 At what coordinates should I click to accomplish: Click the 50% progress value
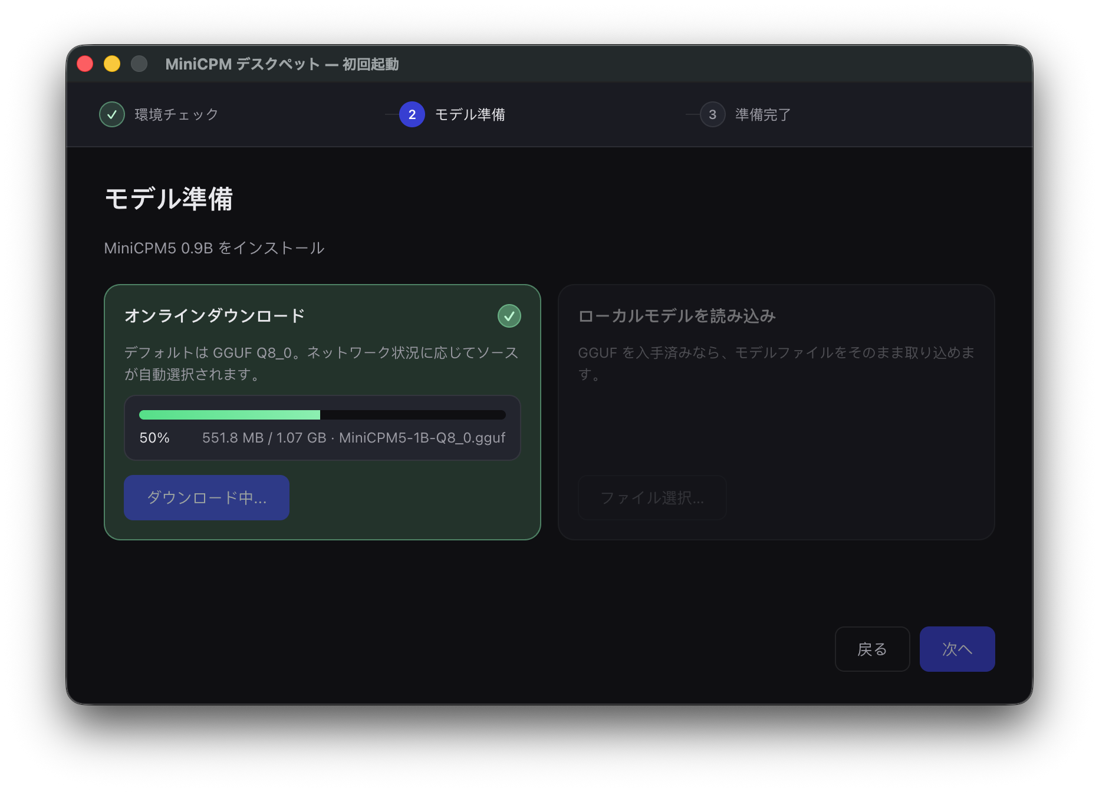(x=154, y=438)
